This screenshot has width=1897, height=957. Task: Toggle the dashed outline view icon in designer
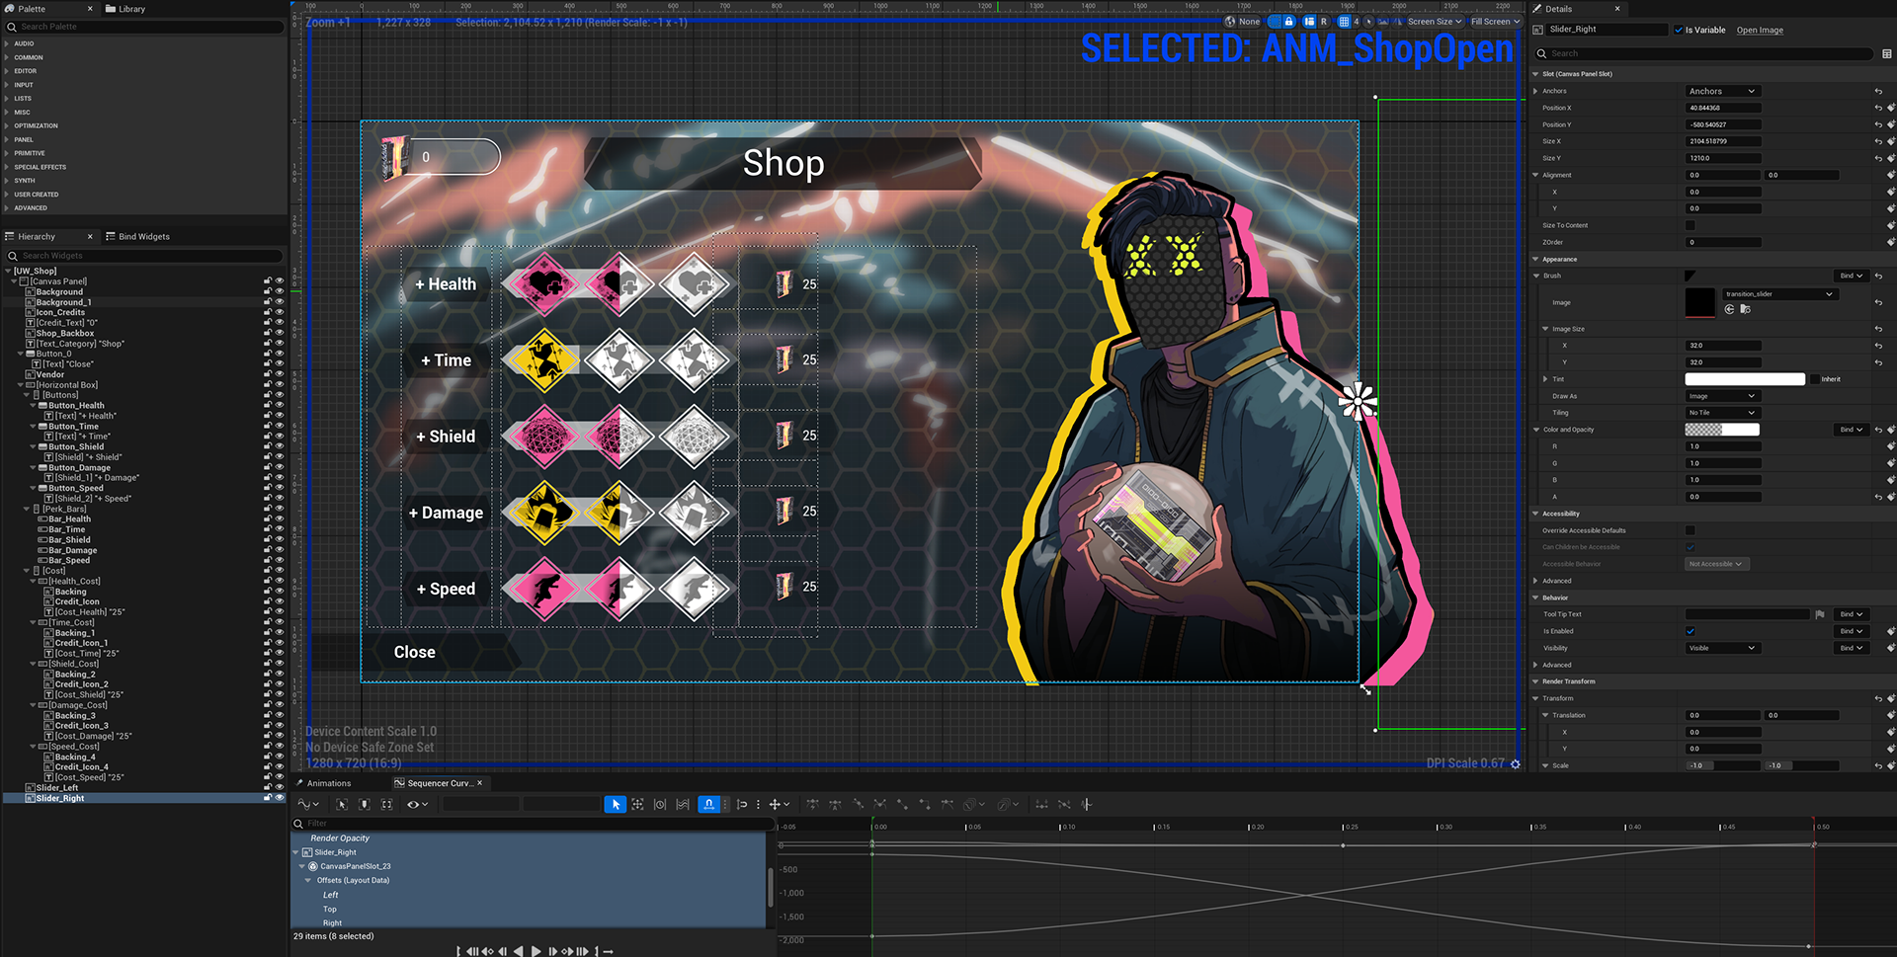pos(1274,22)
